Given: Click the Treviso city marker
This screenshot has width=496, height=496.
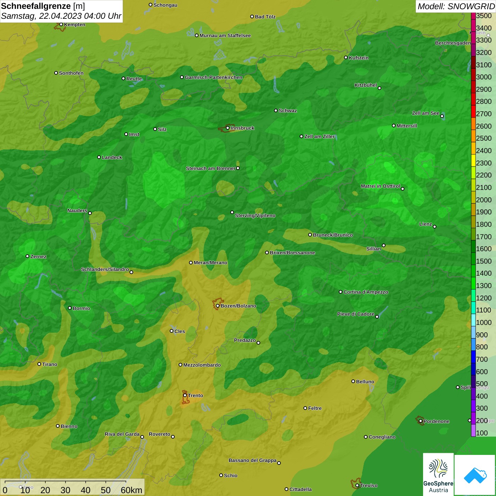Looking at the screenshot, I should (357, 485).
